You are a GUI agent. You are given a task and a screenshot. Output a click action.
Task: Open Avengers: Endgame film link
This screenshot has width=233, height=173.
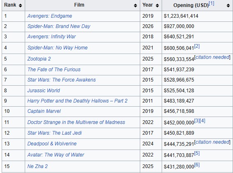coord(49,16)
